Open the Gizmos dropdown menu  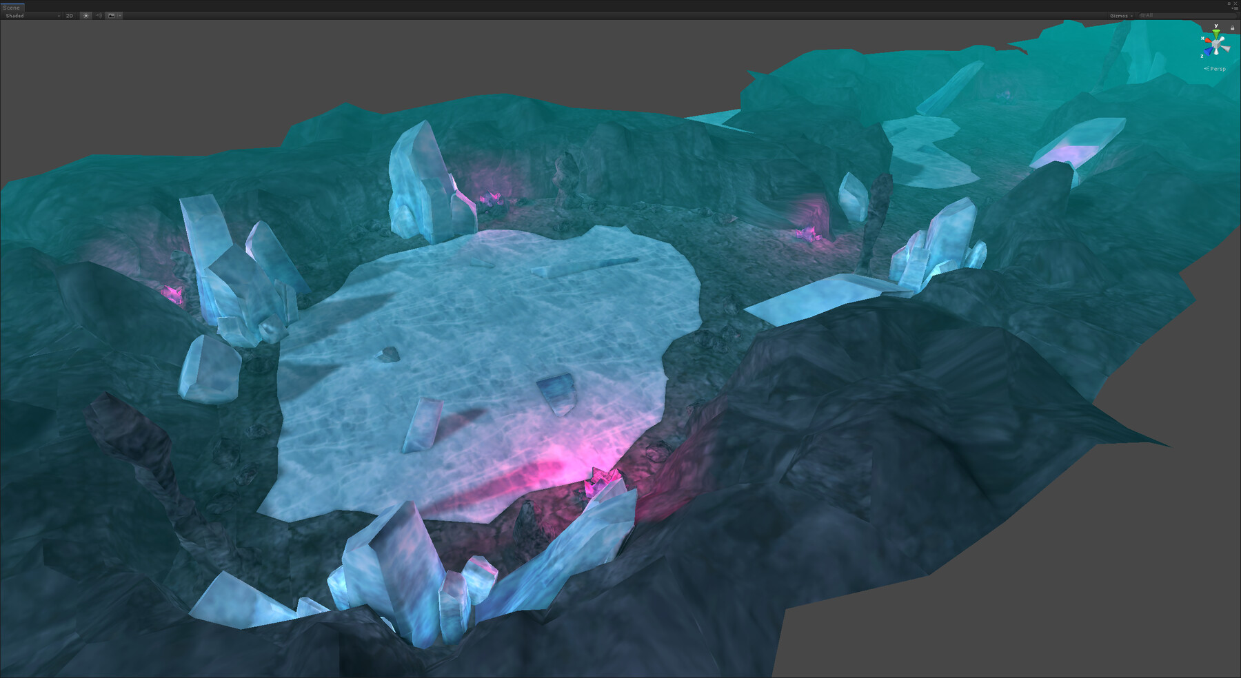pyautogui.click(x=1119, y=15)
